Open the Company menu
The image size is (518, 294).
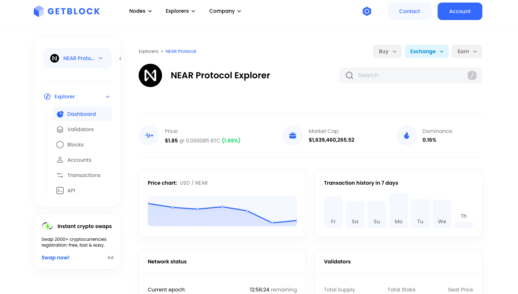(225, 11)
